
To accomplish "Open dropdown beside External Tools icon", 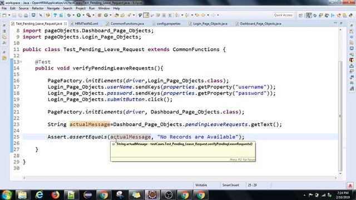I will click(93, 15).
